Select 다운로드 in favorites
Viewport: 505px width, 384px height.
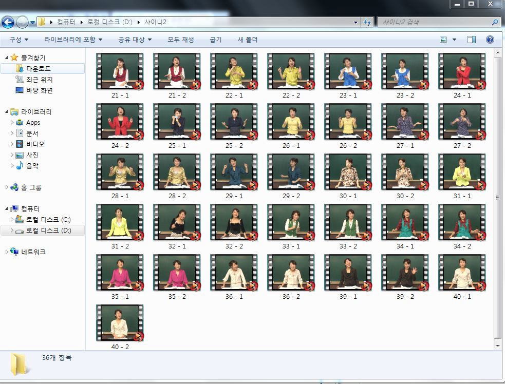coord(43,69)
